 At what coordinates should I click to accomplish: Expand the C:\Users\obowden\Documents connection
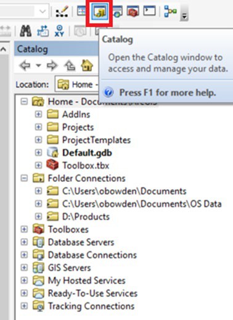click(38, 191)
